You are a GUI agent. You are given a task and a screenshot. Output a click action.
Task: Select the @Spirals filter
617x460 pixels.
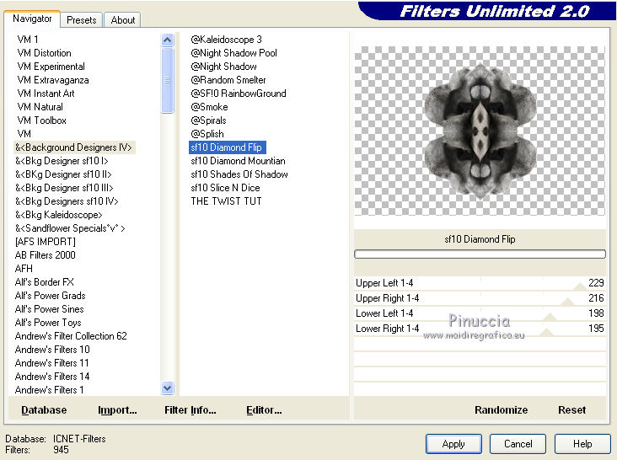tap(208, 120)
